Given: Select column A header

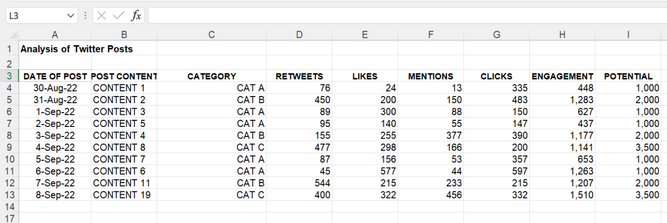Looking at the screenshot, I should (55, 35).
